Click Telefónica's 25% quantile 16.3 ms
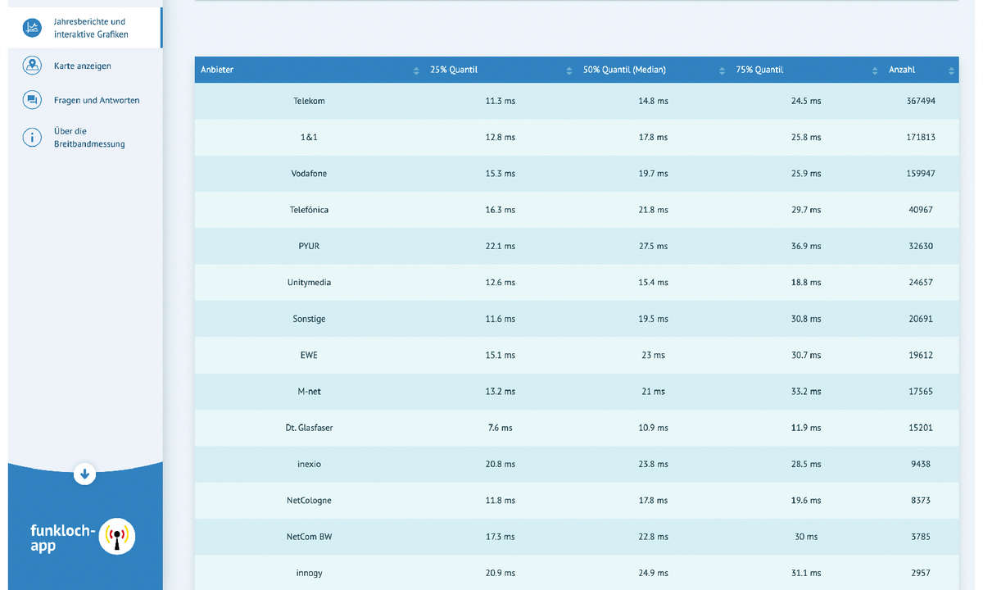 pyautogui.click(x=500, y=210)
